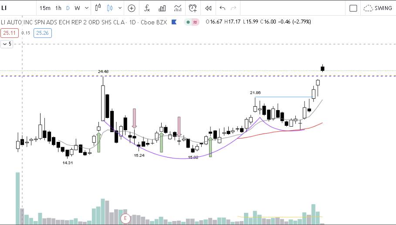Expand the chart style dropdown arrow

pyautogui.click(x=120, y=8)
